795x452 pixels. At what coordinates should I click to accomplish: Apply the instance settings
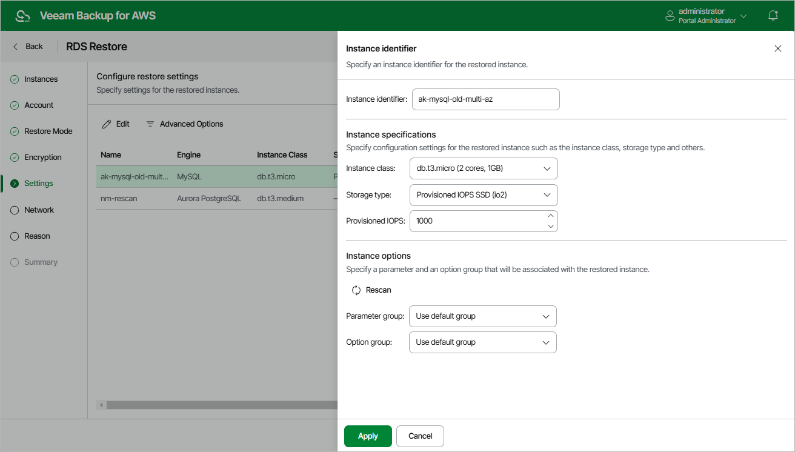368,436
